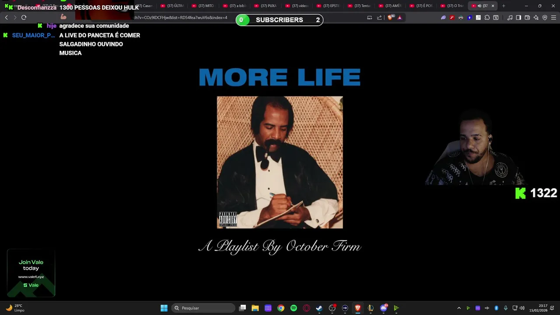Open Brave Shields lion icon
The width and height of the screenshot is (560, 315).
391,17
